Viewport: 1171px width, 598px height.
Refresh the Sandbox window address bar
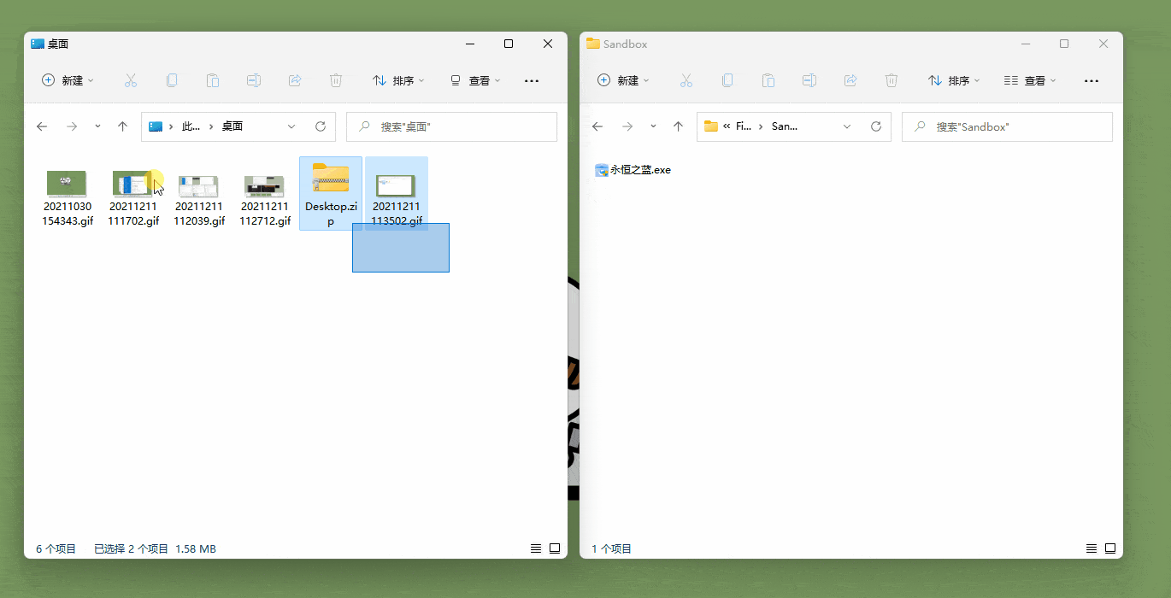(x=876, y=126)
